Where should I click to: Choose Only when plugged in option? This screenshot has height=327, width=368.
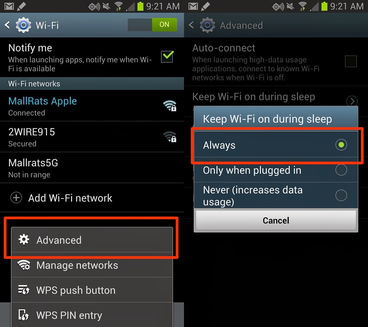pos(276,170)
